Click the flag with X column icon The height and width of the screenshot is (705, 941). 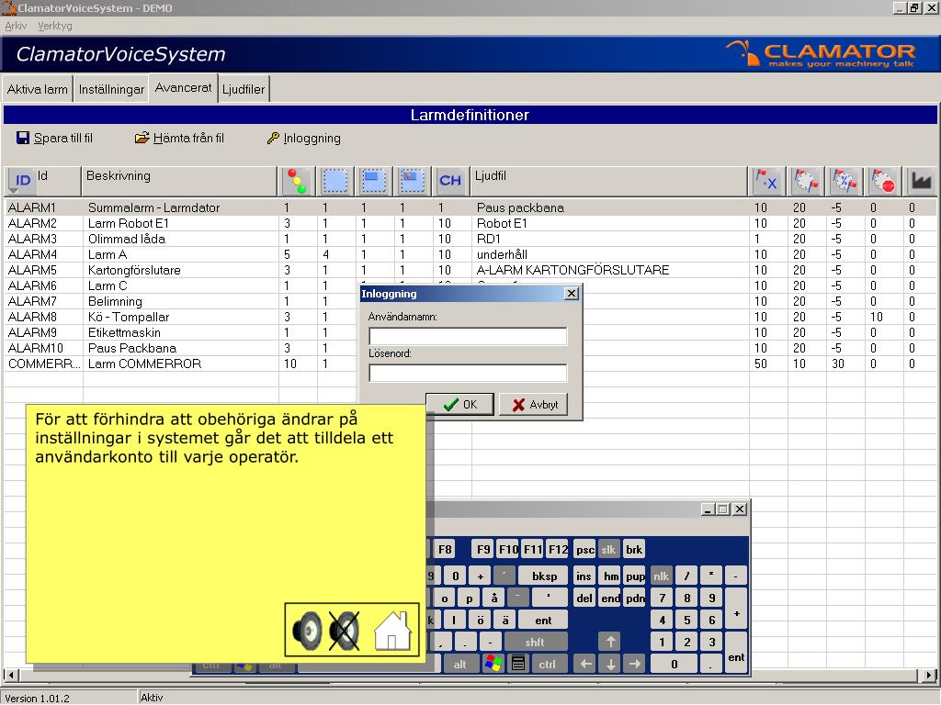pos(766,181)
